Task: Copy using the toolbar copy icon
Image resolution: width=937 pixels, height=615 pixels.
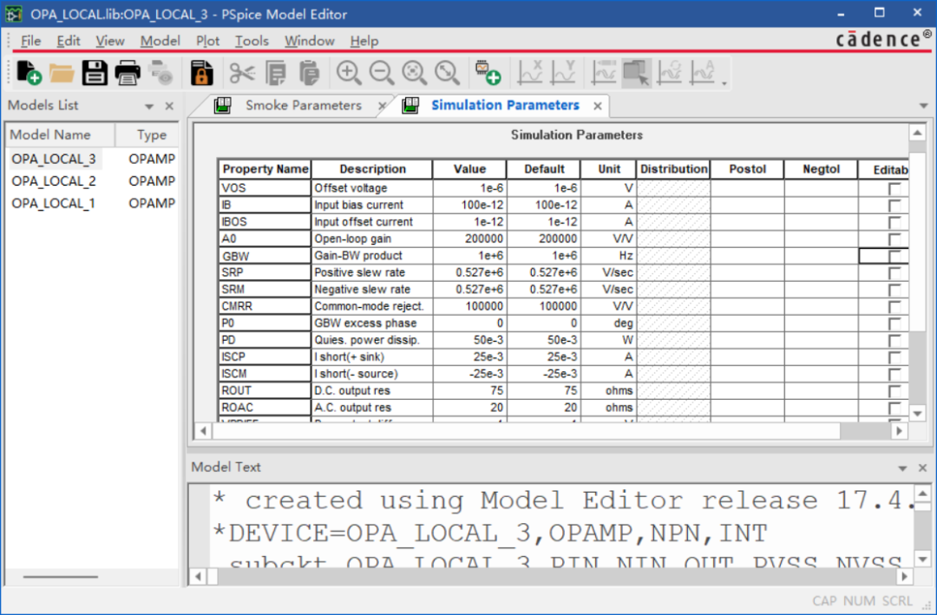Action: point(276,73)
